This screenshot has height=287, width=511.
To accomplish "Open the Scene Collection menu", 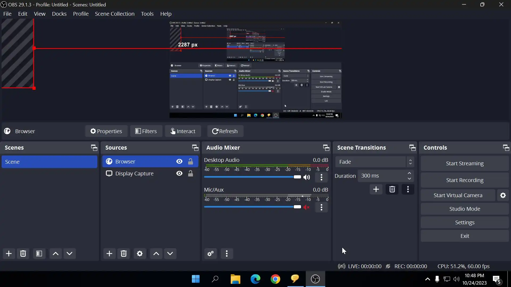I will point(114,14).
